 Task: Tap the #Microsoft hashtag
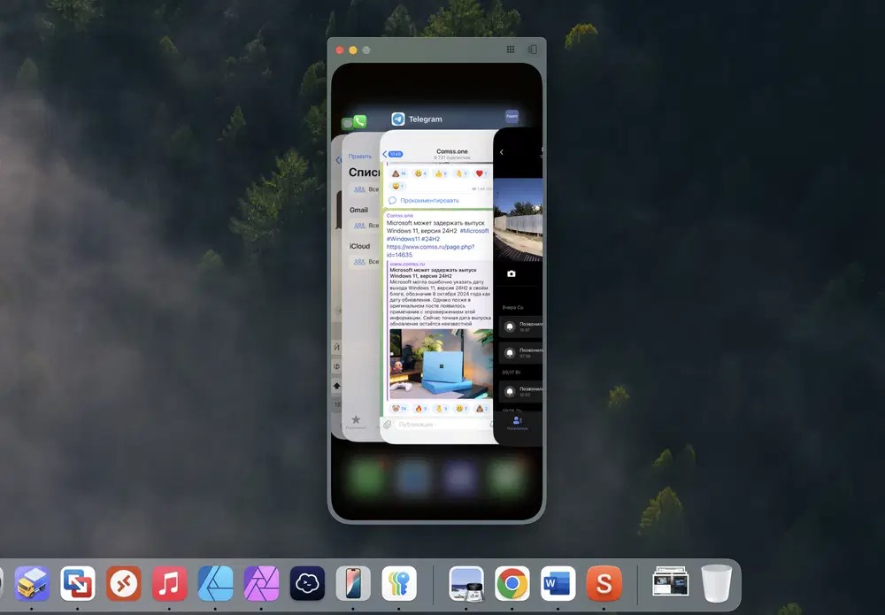click(474, 231)
